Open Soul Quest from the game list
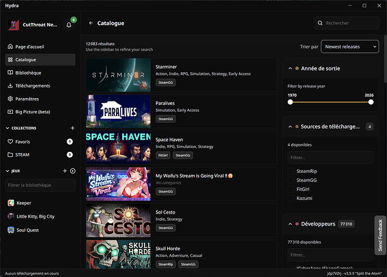Screen dimensions: 387x277 (40, 230)
